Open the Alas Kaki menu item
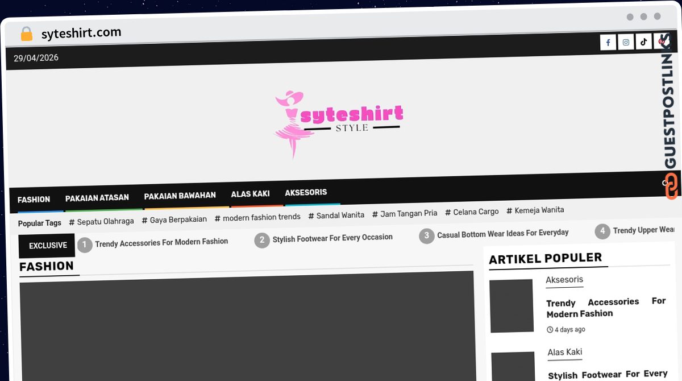The width and height of the screenshot is (682, 381). click(x=250, y=194)
